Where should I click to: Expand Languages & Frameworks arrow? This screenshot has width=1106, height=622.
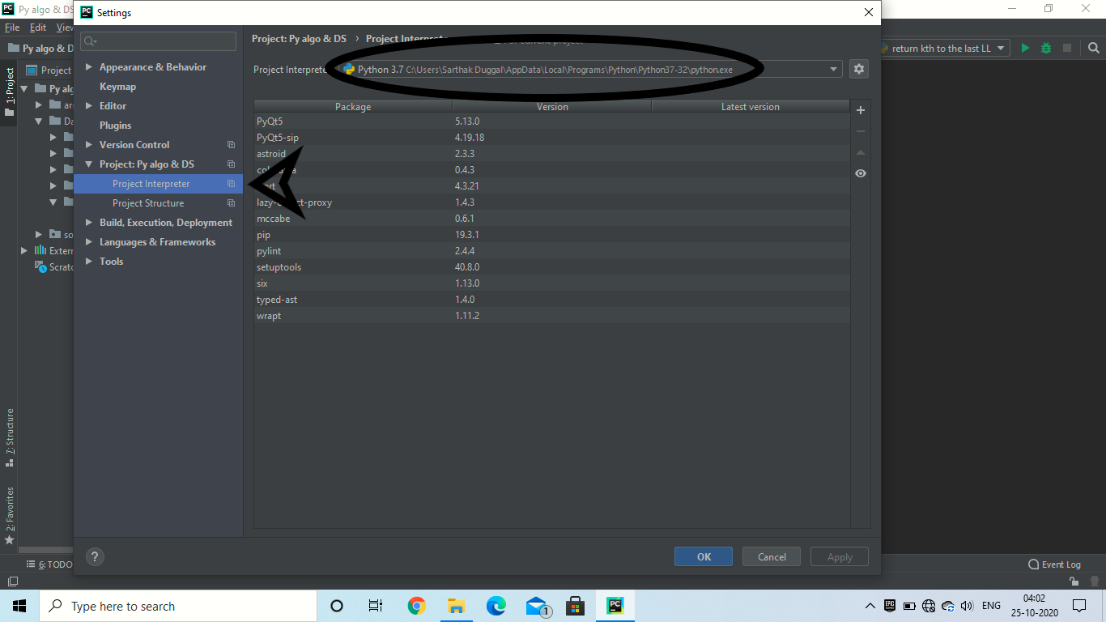[x=89, y=242]
